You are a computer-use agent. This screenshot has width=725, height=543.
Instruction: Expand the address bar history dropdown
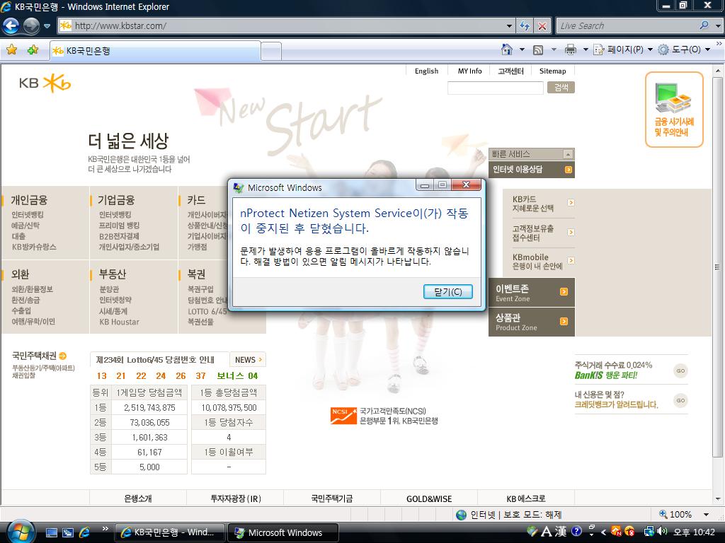(509, 26)
